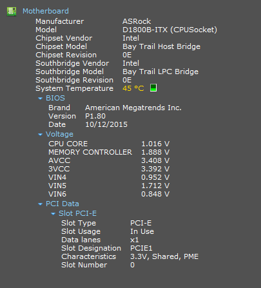Screen dimensions: 261x288
Task: Collapse the Voltage section arrow
Action: pos(40,135)
